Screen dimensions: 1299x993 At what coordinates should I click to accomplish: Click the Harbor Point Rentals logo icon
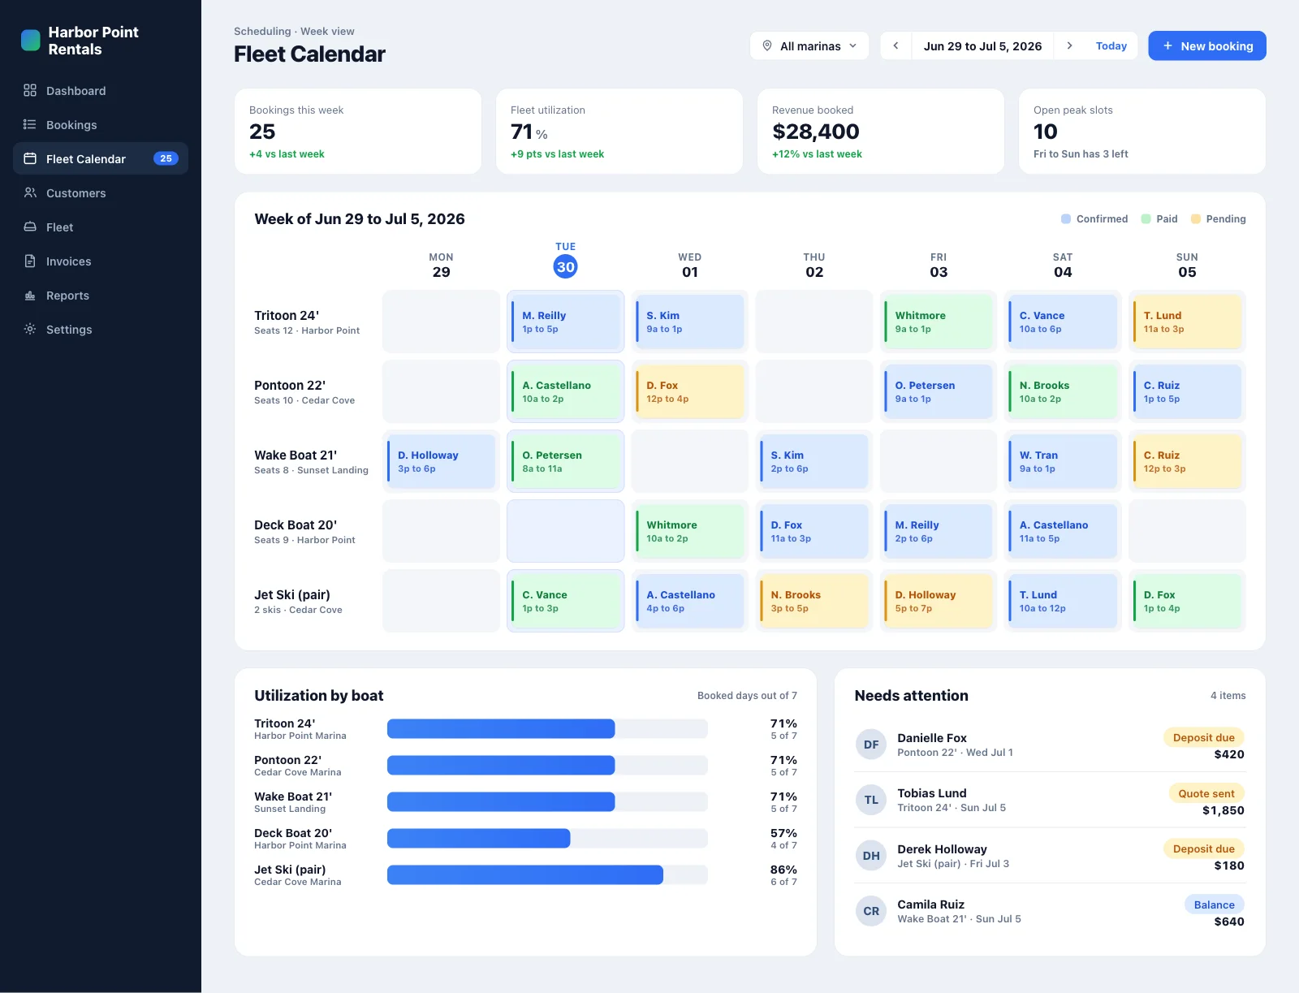point(30,41)
